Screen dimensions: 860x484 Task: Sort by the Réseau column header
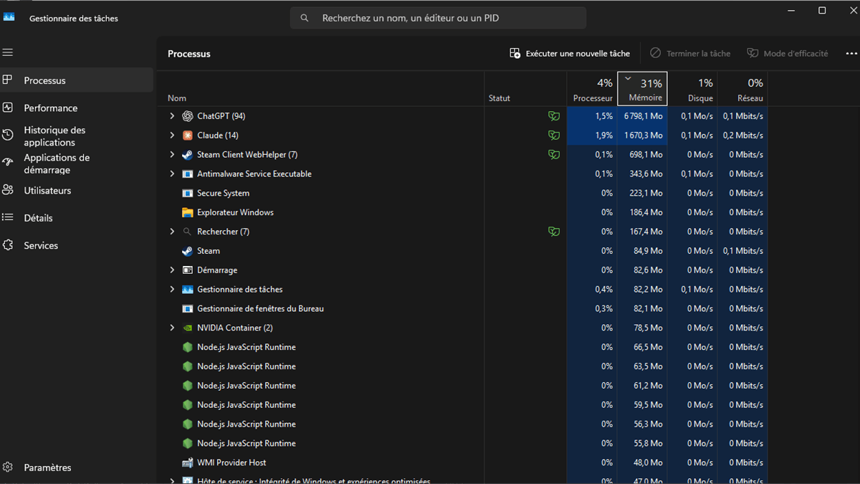742,89
